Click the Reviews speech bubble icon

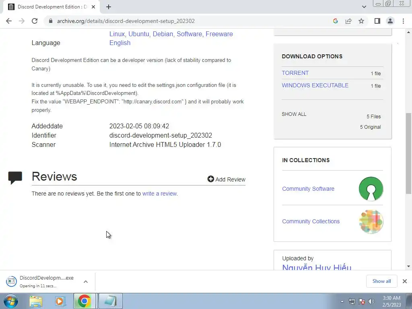[x=15, y=177]
